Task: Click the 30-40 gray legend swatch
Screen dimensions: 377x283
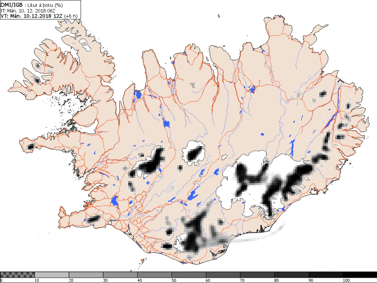Action: [x=120, y=275]
